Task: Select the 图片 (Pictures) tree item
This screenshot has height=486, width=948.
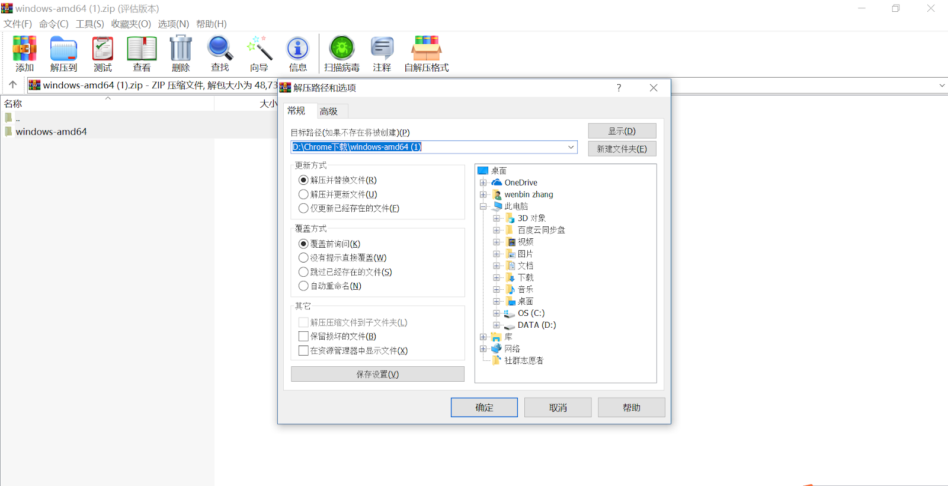Action: click(526, 254)
